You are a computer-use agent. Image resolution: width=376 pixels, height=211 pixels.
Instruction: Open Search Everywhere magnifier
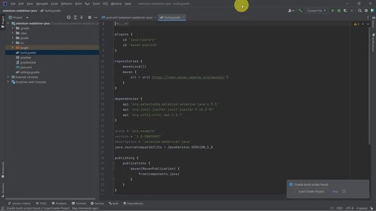[360, 11]
